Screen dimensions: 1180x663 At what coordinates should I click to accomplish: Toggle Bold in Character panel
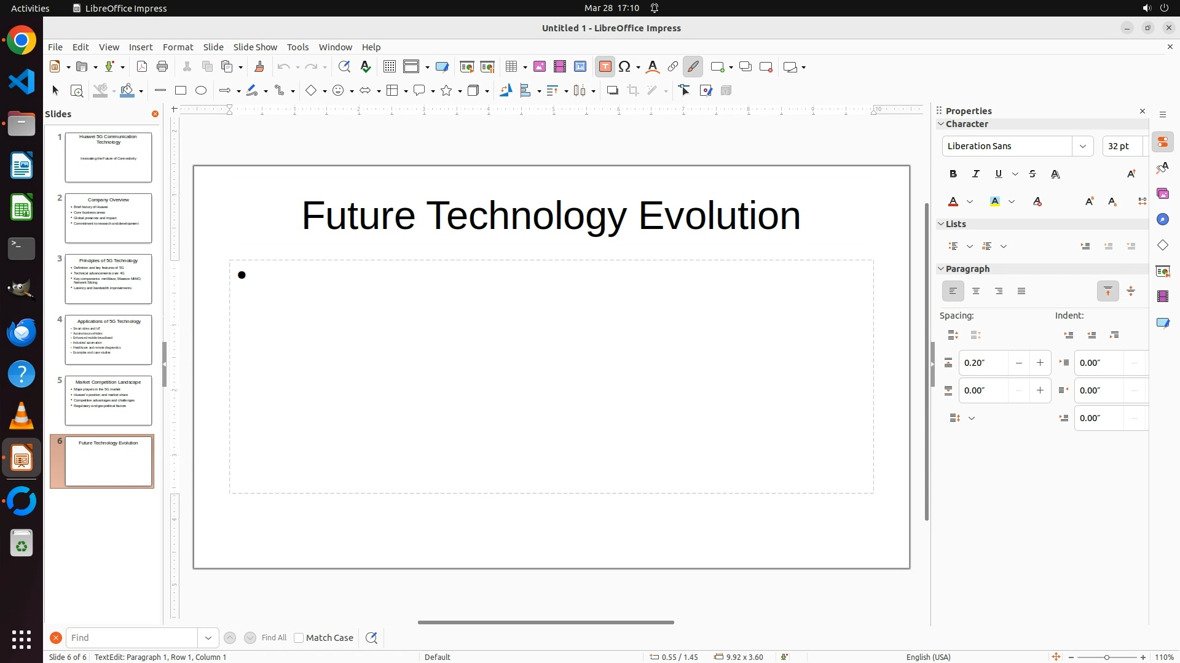[x=953, y=174]
